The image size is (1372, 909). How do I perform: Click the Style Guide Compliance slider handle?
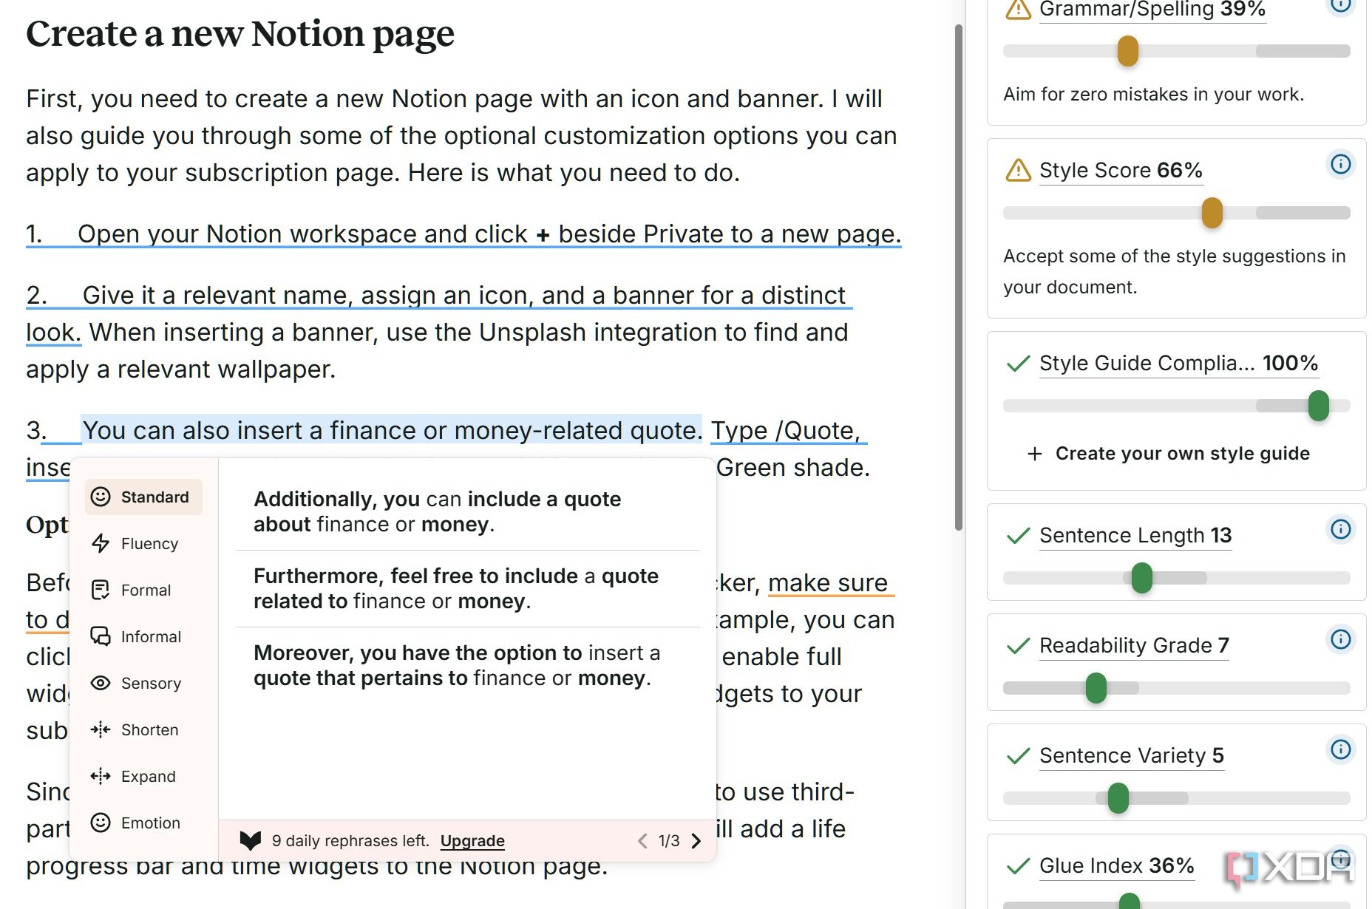click(x=1318, y=406)
